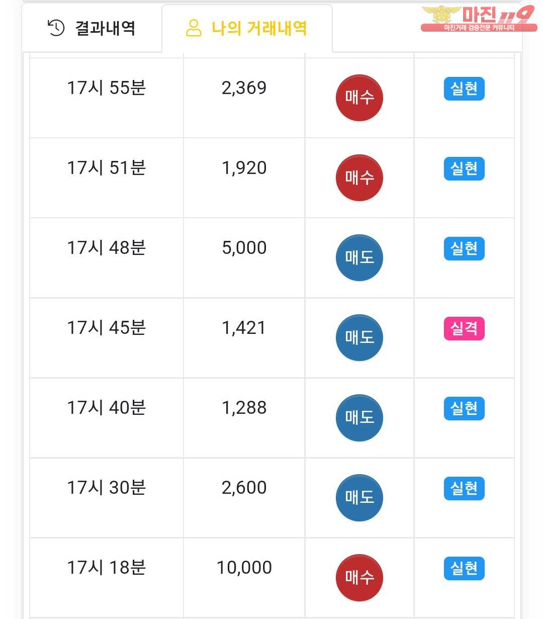Click blue 매도 badge for 17시 40분
Viewport: 543px width, 619px height.
pyautogui.click(x=359, y=417)
